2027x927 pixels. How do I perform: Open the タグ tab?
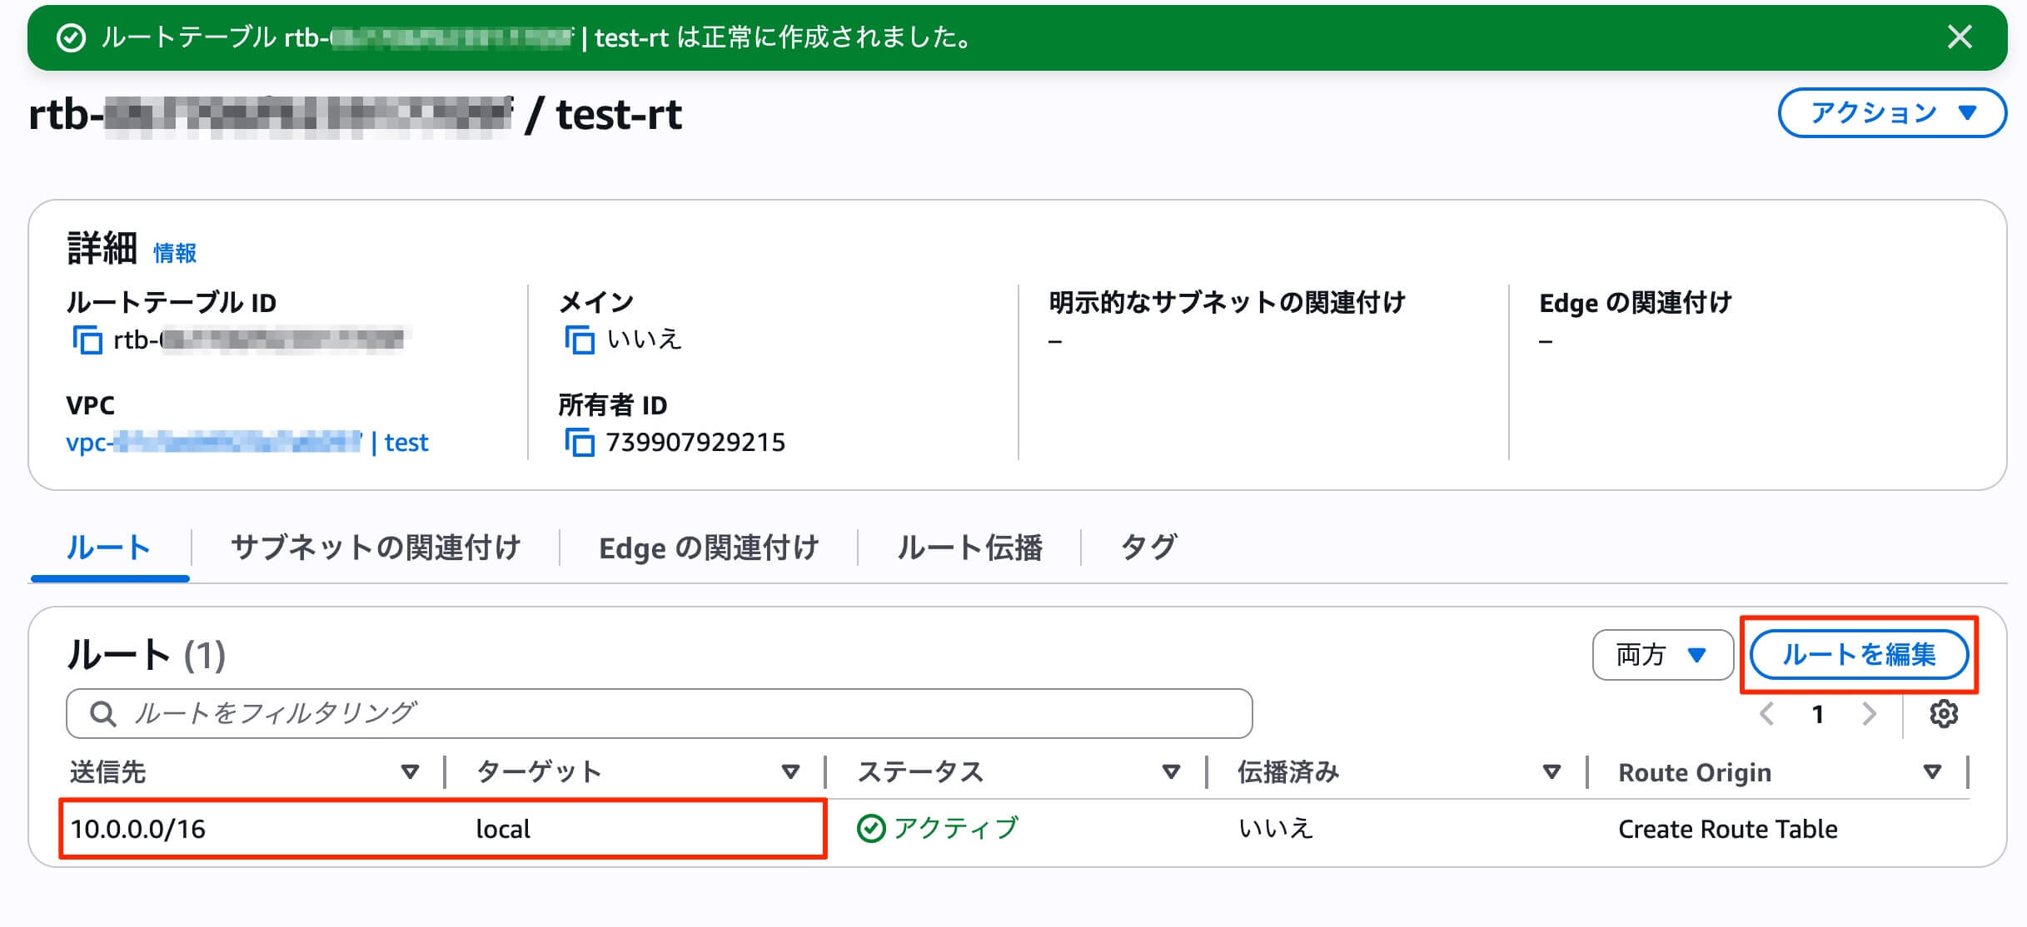1148,548
